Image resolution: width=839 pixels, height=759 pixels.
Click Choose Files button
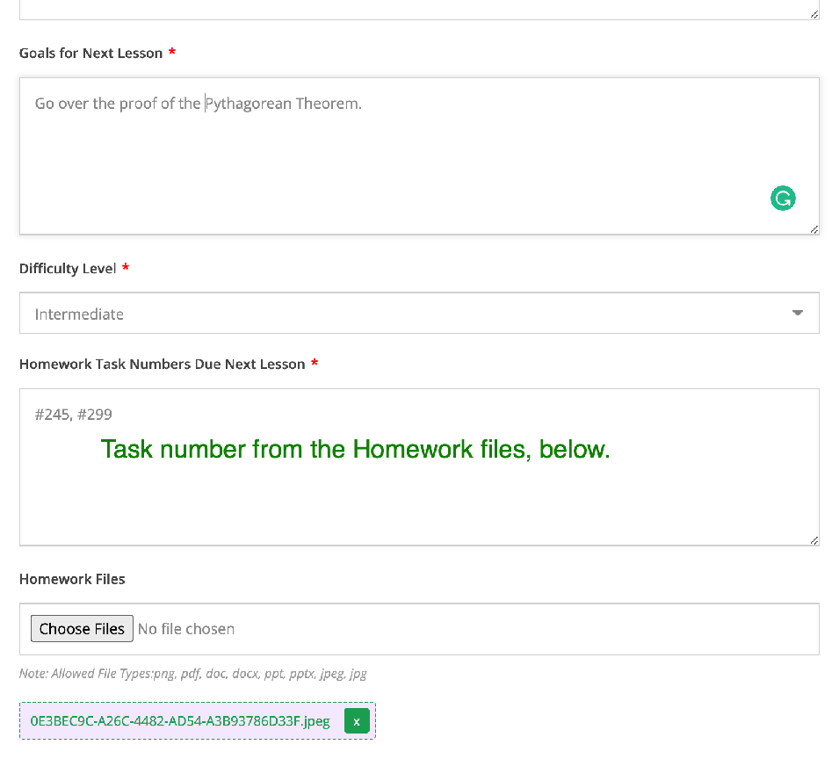point(82,629)
